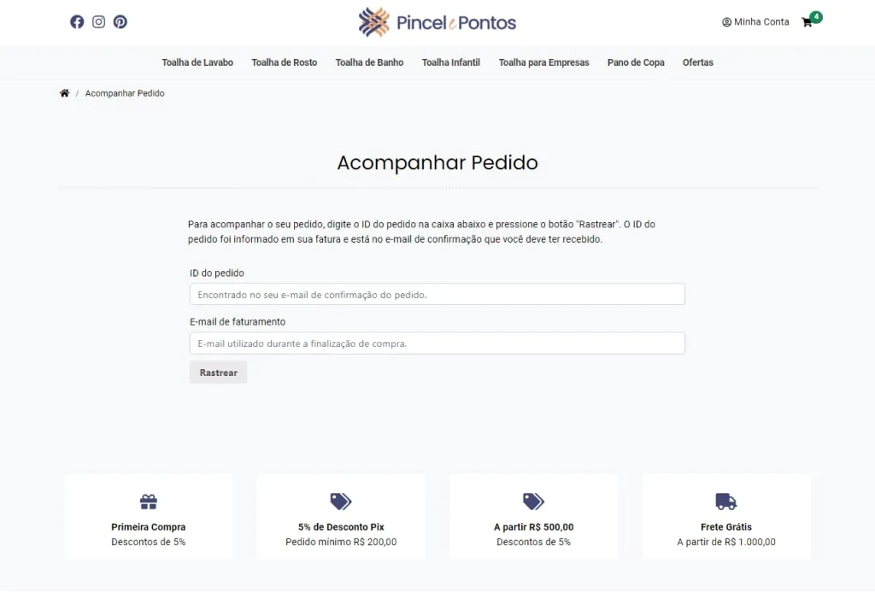Open the Pinterest profile icon
The height and width of the screenshot is (593, 875).
pos(120,21)
